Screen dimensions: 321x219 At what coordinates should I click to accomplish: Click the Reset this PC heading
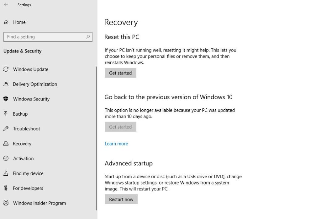pos(122,37)
